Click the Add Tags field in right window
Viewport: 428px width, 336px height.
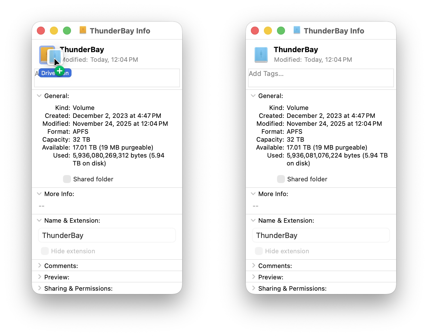point(321,78)
